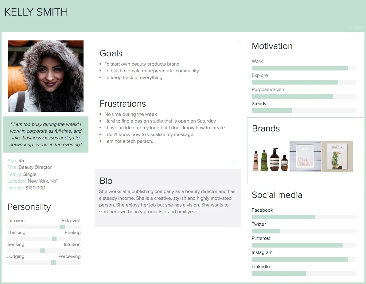Click the Twitter usage bar
This screenshot has height=284, width=366.
point(303,231)
